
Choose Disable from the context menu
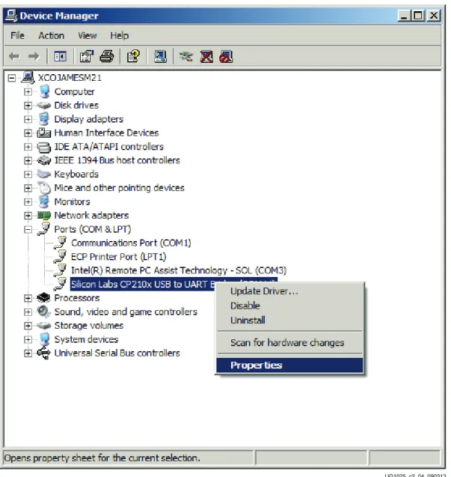[245, 306]
